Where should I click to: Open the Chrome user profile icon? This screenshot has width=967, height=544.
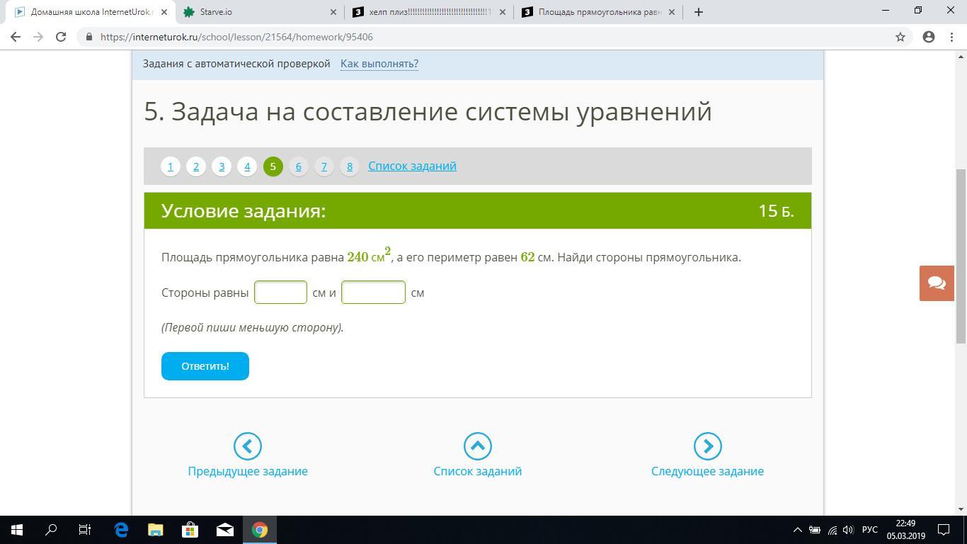point(929,37)
